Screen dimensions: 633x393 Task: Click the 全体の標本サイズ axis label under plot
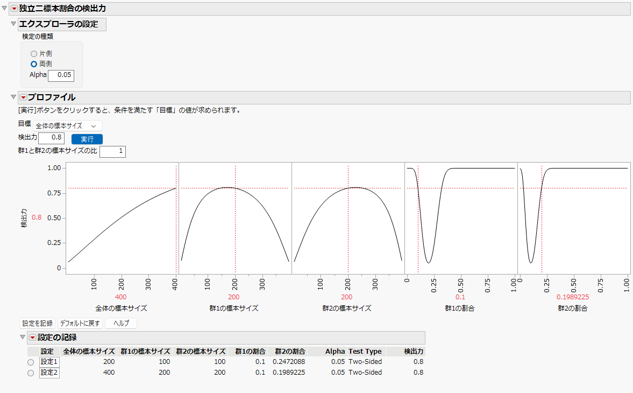[121, 308]
